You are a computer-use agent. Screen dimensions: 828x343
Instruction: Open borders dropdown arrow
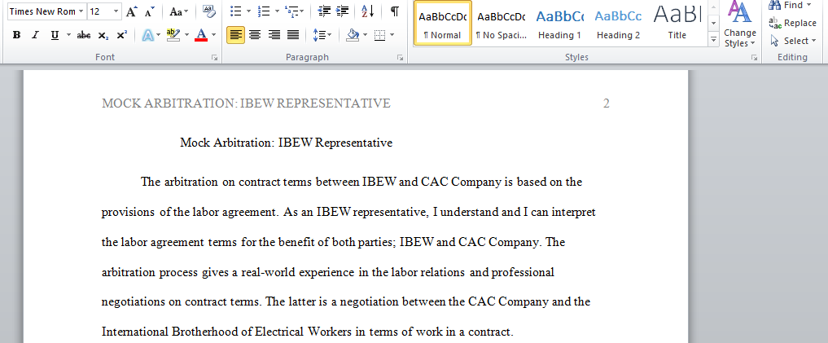point(392,35)
